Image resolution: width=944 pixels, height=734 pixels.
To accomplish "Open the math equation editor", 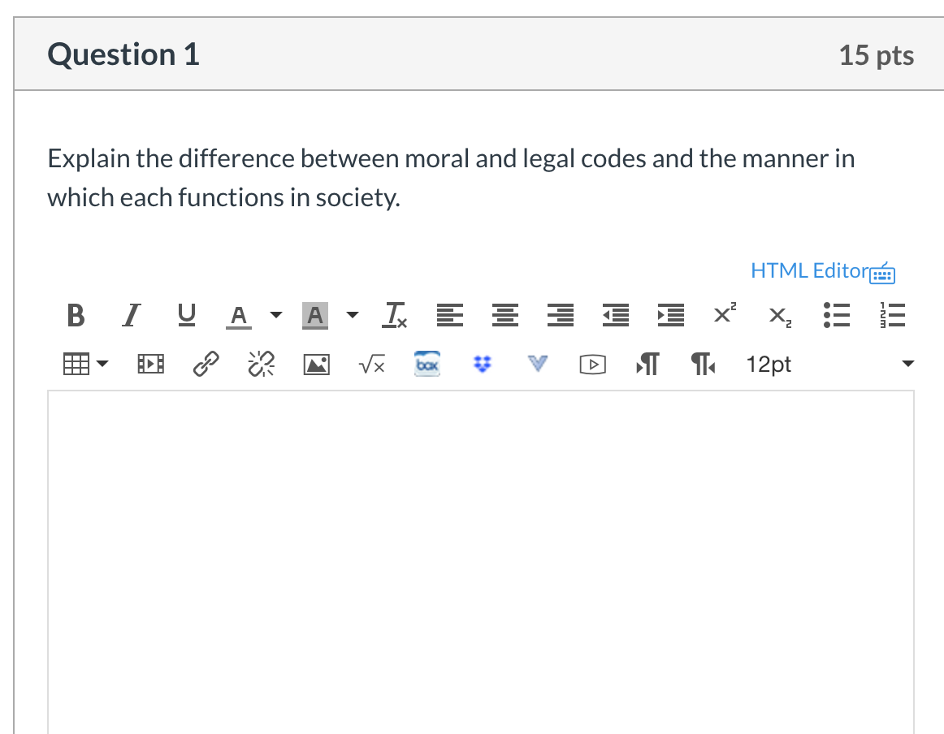I will [x=371, y=366].
